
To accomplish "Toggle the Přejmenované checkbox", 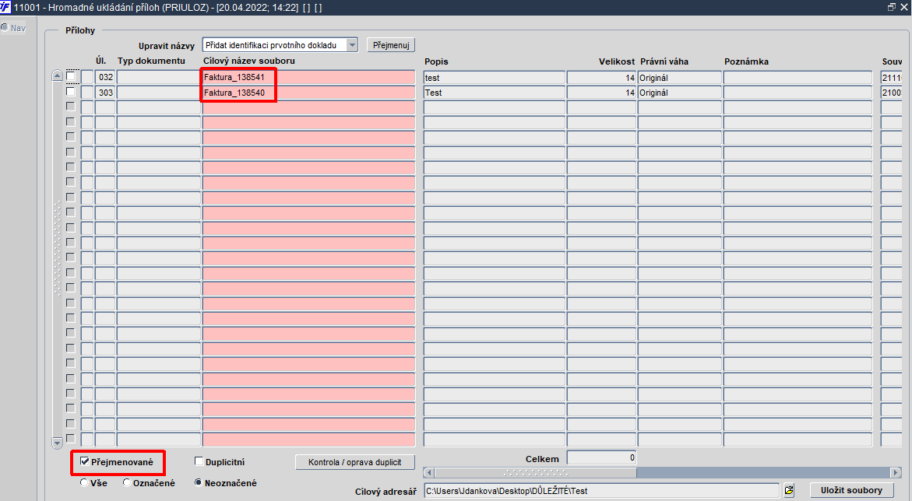I will coord(84,461).
